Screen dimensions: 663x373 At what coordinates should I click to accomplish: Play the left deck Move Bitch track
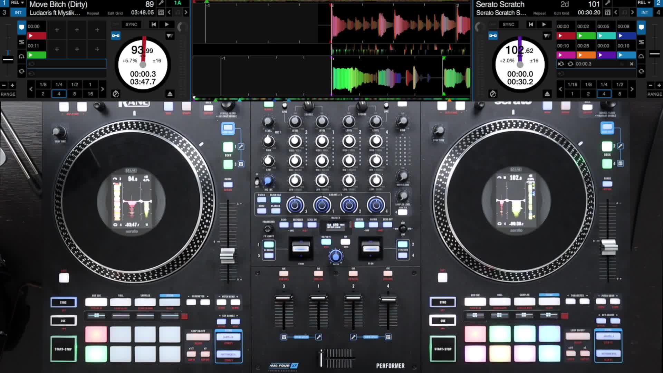167,25
